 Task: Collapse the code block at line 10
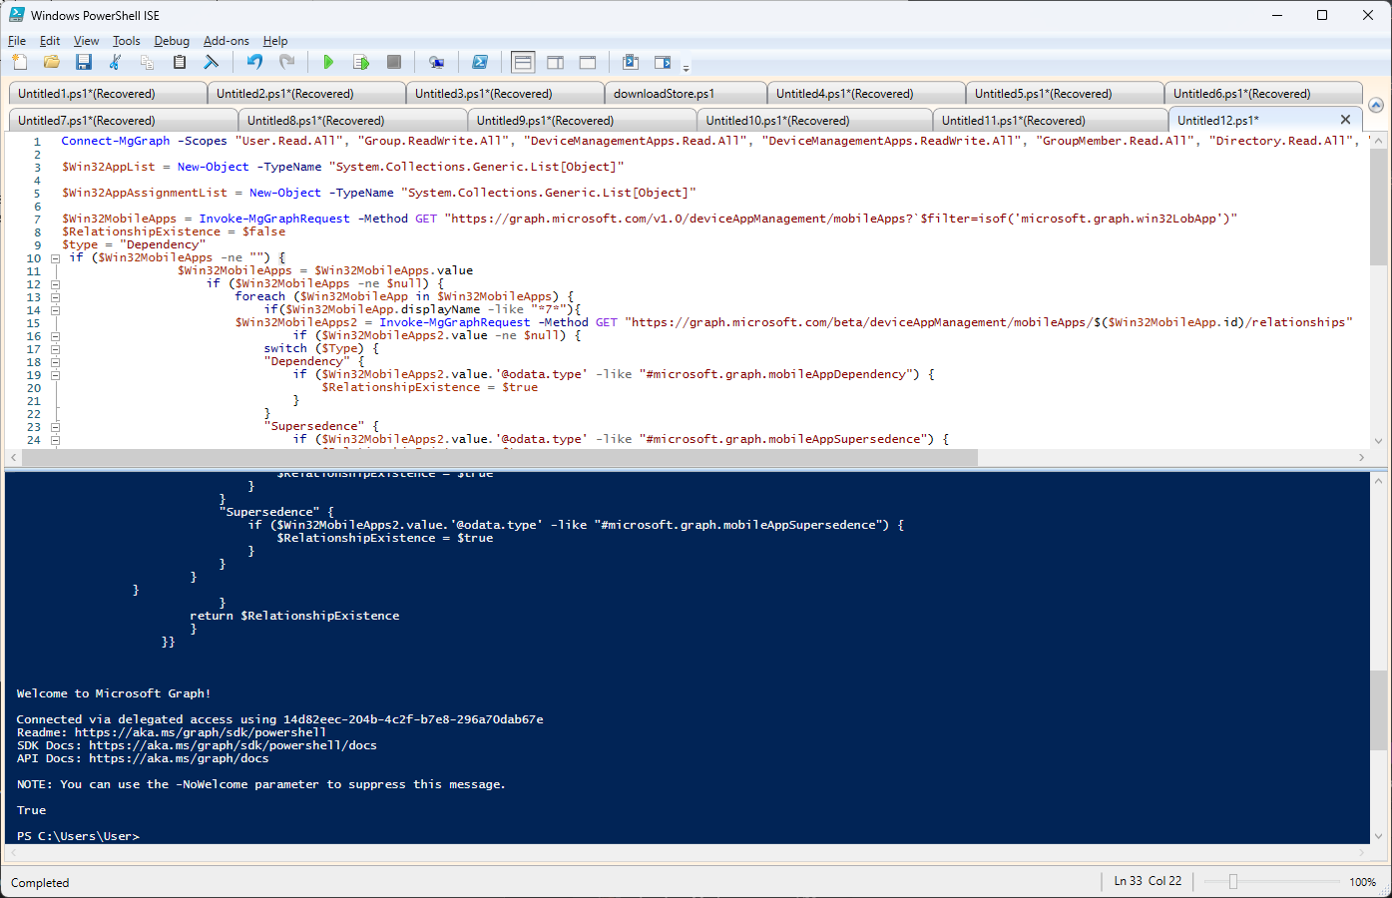pyautogui.click(x=55, y=258)
